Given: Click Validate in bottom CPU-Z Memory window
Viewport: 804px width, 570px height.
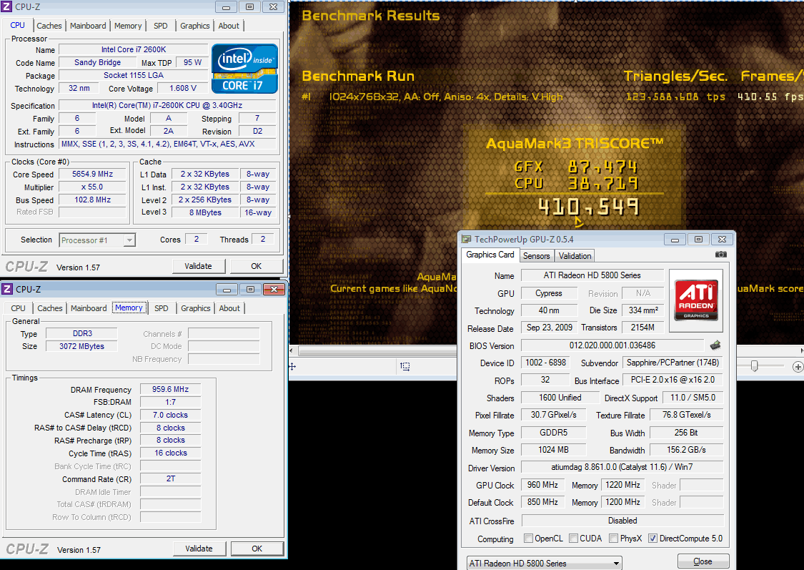Looking at the screenshot, I should point(199,549).
